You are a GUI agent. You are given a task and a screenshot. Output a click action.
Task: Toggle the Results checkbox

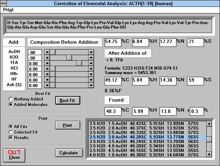(19, 137)
